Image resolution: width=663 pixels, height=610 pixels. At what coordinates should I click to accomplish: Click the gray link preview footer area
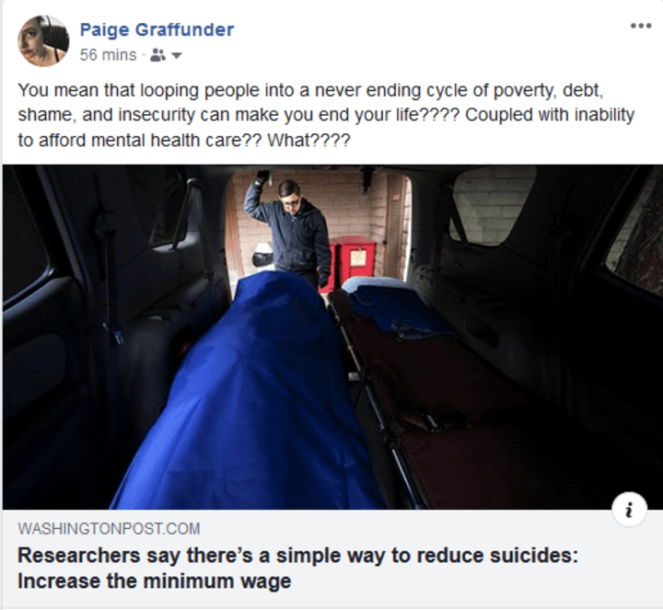(332, 558)
